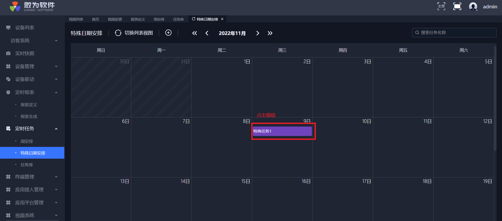
Task: Click the 视频系统 sidebar icon
Action: click(x=8, y=216)
